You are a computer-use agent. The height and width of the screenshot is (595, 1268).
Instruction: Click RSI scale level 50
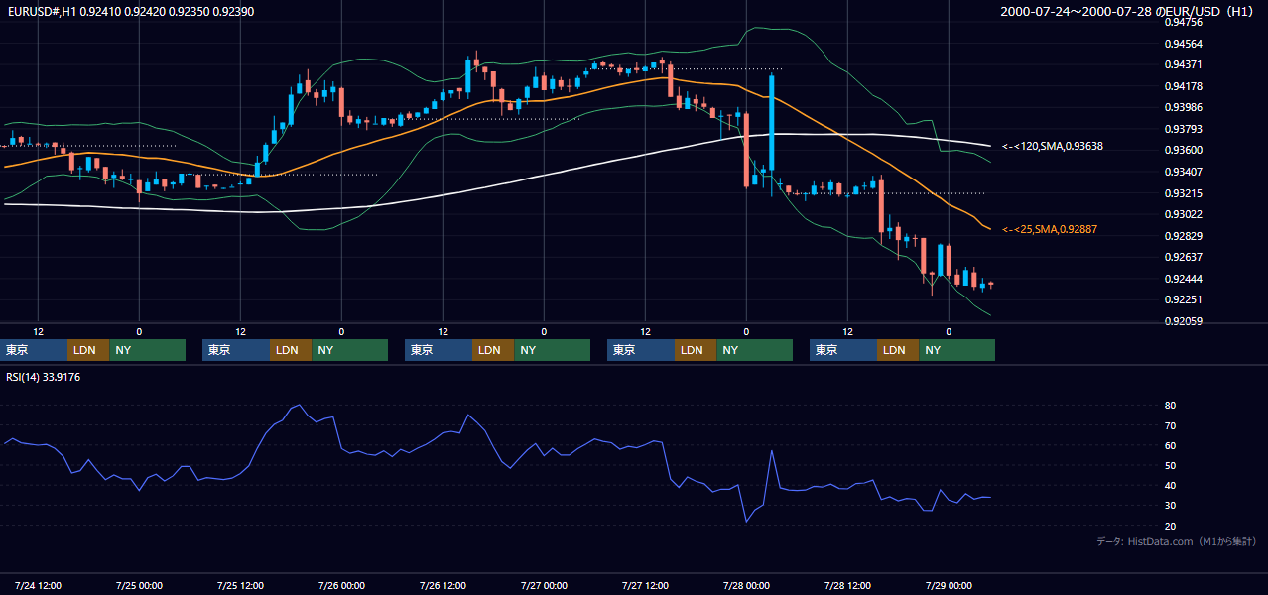(x=1170, y=465)
